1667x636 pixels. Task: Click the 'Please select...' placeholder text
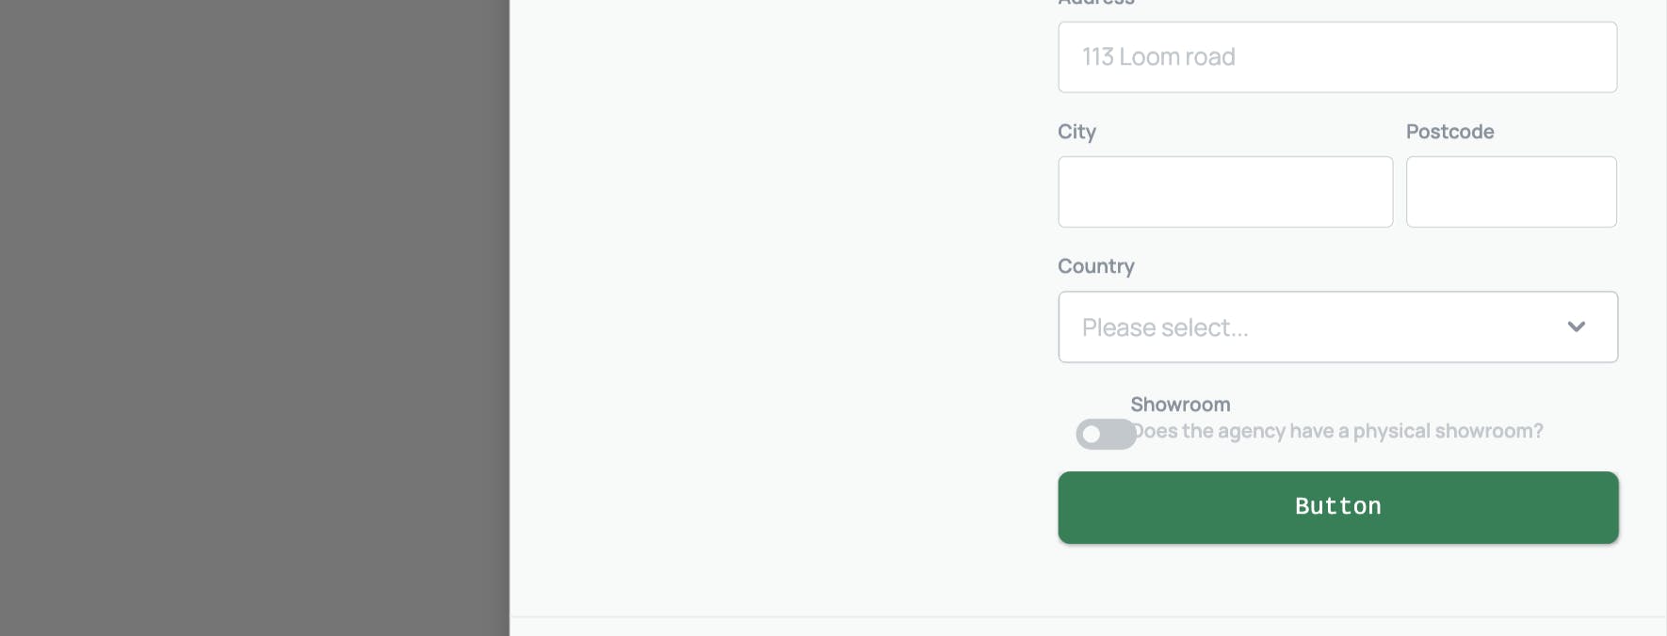pos(1165,327)
